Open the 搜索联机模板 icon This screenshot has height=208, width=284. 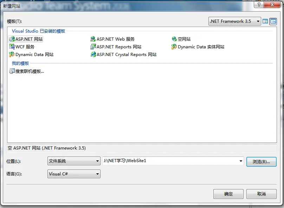coord(12,71)
